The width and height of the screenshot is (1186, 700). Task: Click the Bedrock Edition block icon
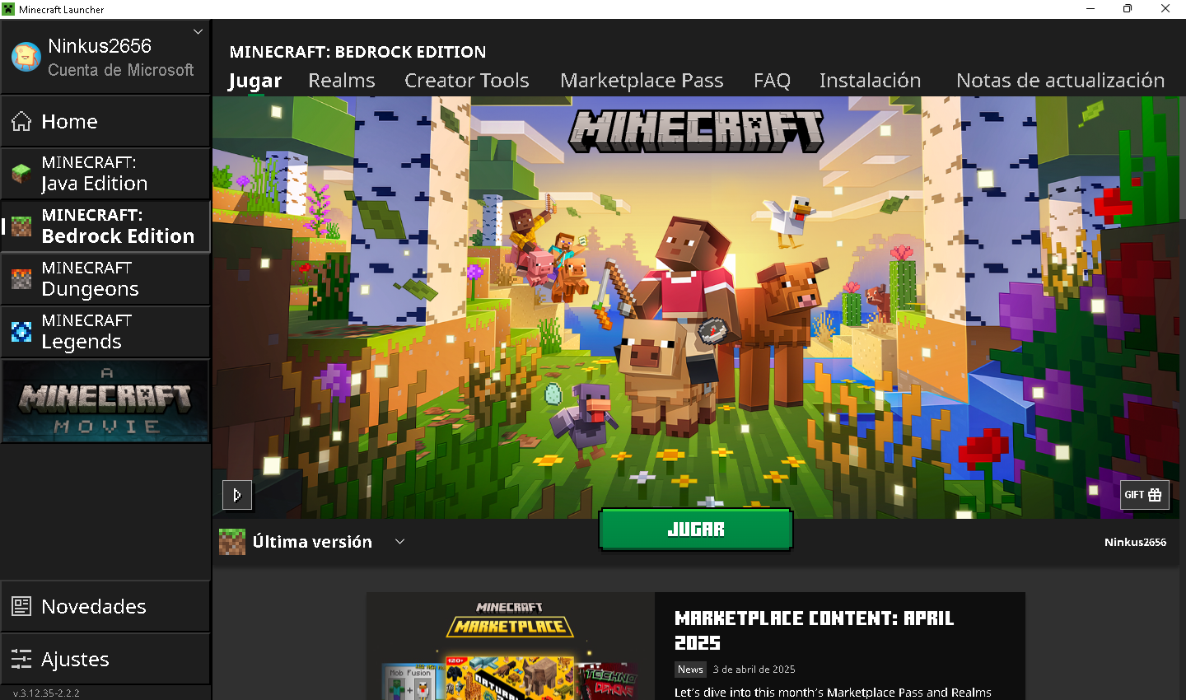(x=21, y=226)
